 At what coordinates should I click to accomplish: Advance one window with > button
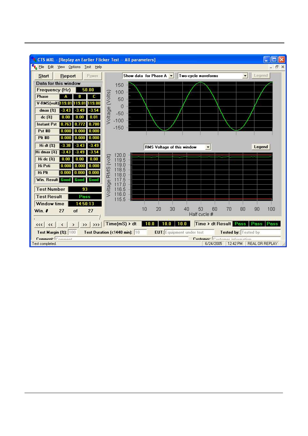73,225
